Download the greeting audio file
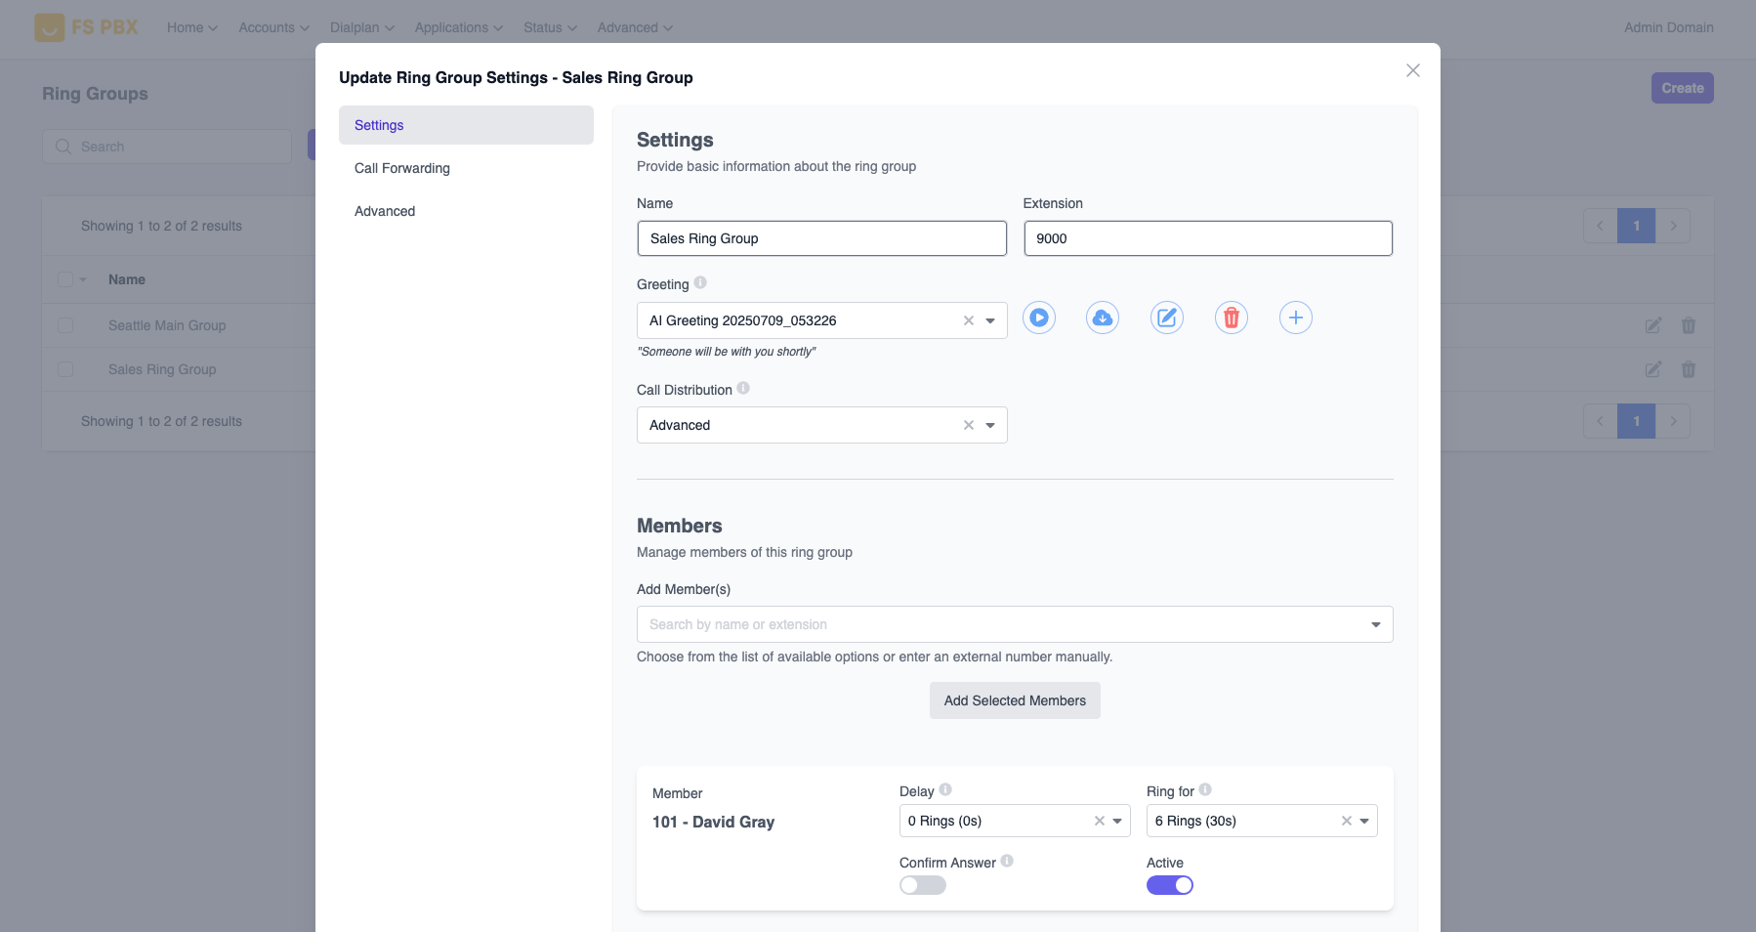Viewport: 1756px width, 932px height. (1103, 318)
